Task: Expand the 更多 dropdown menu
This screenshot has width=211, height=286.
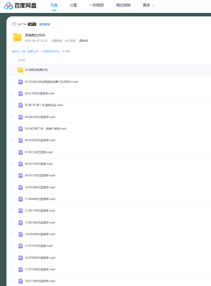Action: click(148, 5)
